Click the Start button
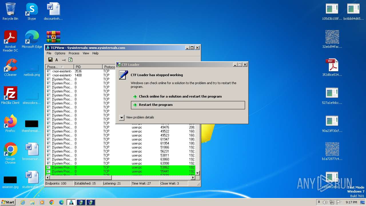This screenshot has width=366, height=206. (8, 202)
